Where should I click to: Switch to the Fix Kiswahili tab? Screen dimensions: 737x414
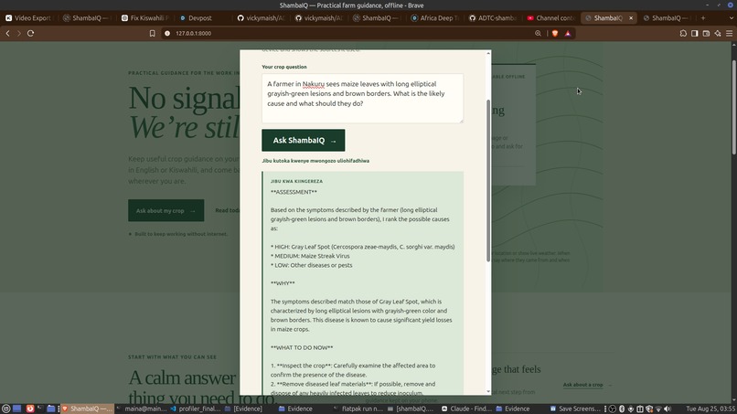tap(145, 18)
